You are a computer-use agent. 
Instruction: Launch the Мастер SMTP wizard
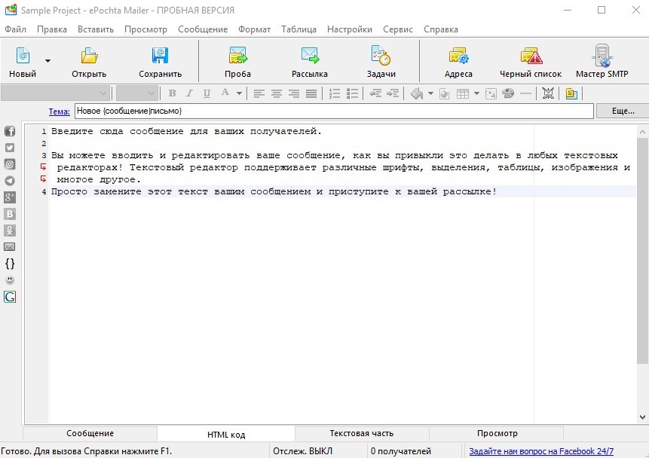click(602, 61)
